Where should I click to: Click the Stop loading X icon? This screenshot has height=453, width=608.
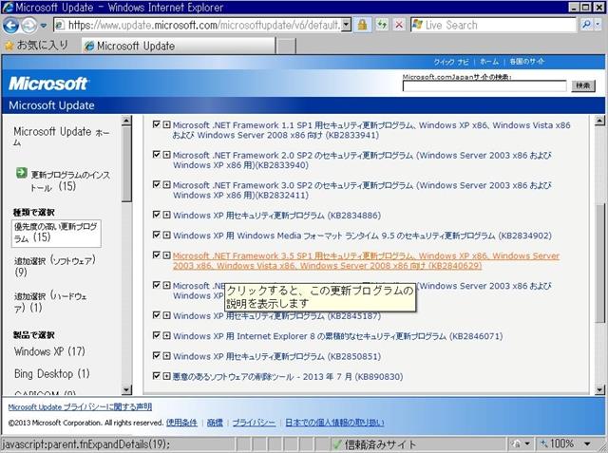399,26
